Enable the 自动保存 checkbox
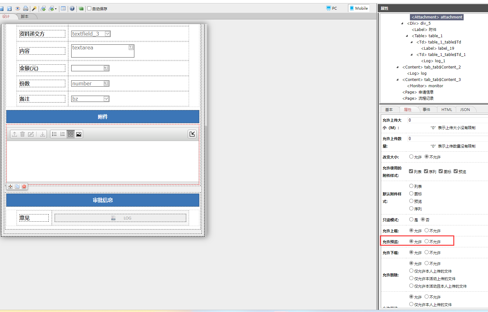Screen dimensions: 488x312 coord(89,8)
